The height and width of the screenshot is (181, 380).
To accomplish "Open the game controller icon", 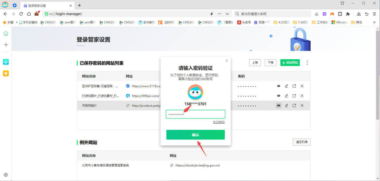I will (332, 14).
